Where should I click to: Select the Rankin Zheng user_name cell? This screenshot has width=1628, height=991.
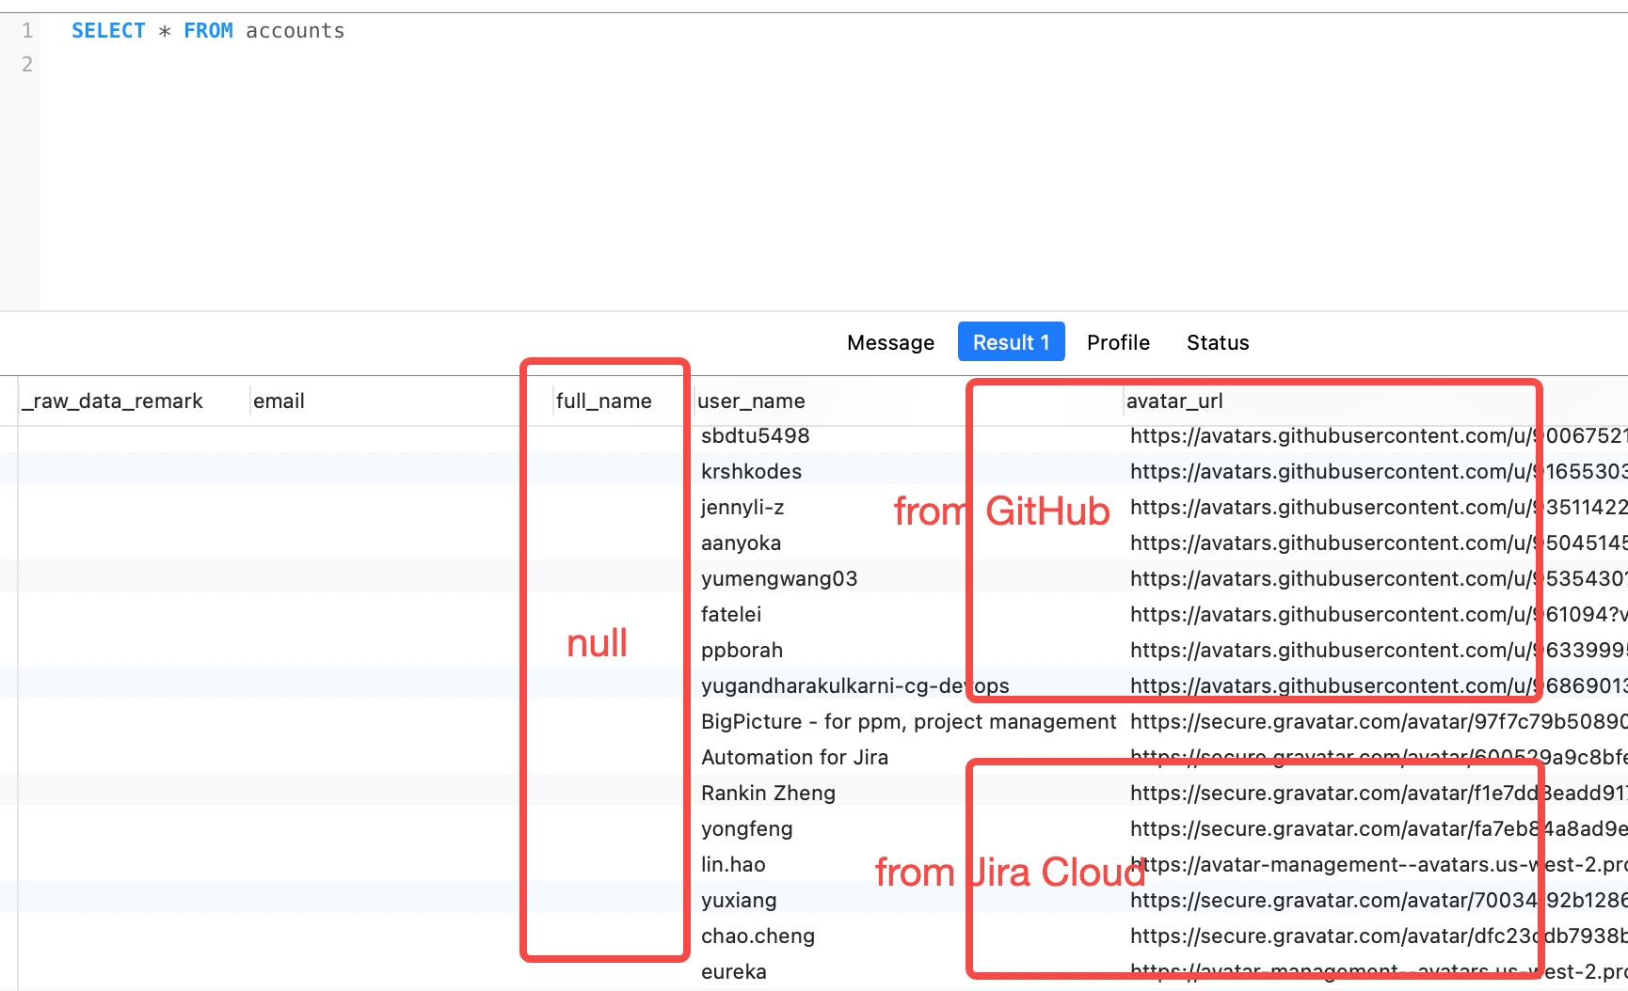(768, 793)
